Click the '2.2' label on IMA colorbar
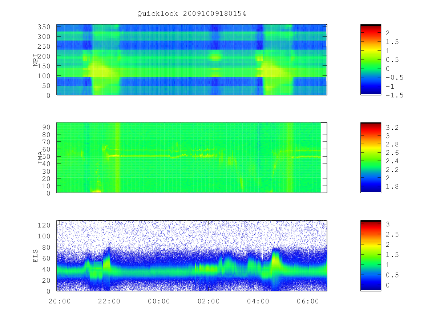Viewport: 436px width, 327px height. pyautogui.click(x=392, y=170)
